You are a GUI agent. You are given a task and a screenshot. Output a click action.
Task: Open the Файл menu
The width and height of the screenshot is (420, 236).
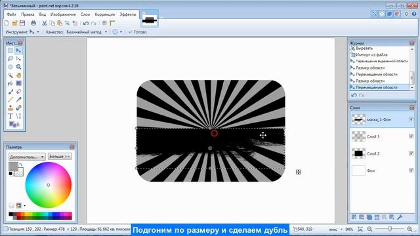coord(11,14)
